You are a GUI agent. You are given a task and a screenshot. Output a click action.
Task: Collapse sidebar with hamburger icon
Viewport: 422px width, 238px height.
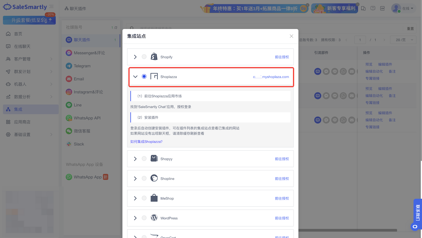click(51, 7)
